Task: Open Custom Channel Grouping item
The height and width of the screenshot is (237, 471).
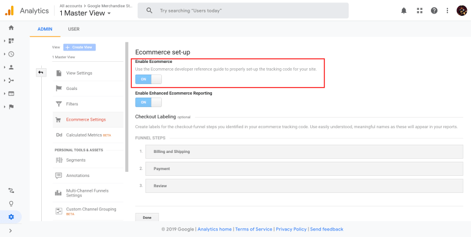Action: point(88,211)
